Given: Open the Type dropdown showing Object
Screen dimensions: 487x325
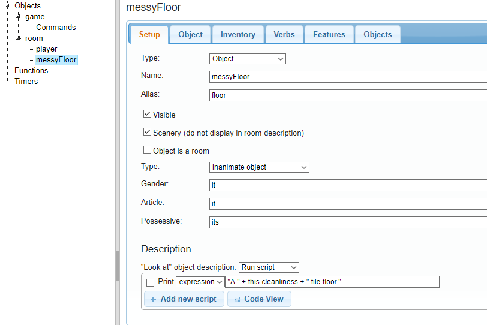Looking at the screenshot, I should (x=248, y=59).
